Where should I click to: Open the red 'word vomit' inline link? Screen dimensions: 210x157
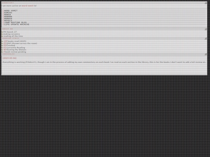tap(28, 5)
